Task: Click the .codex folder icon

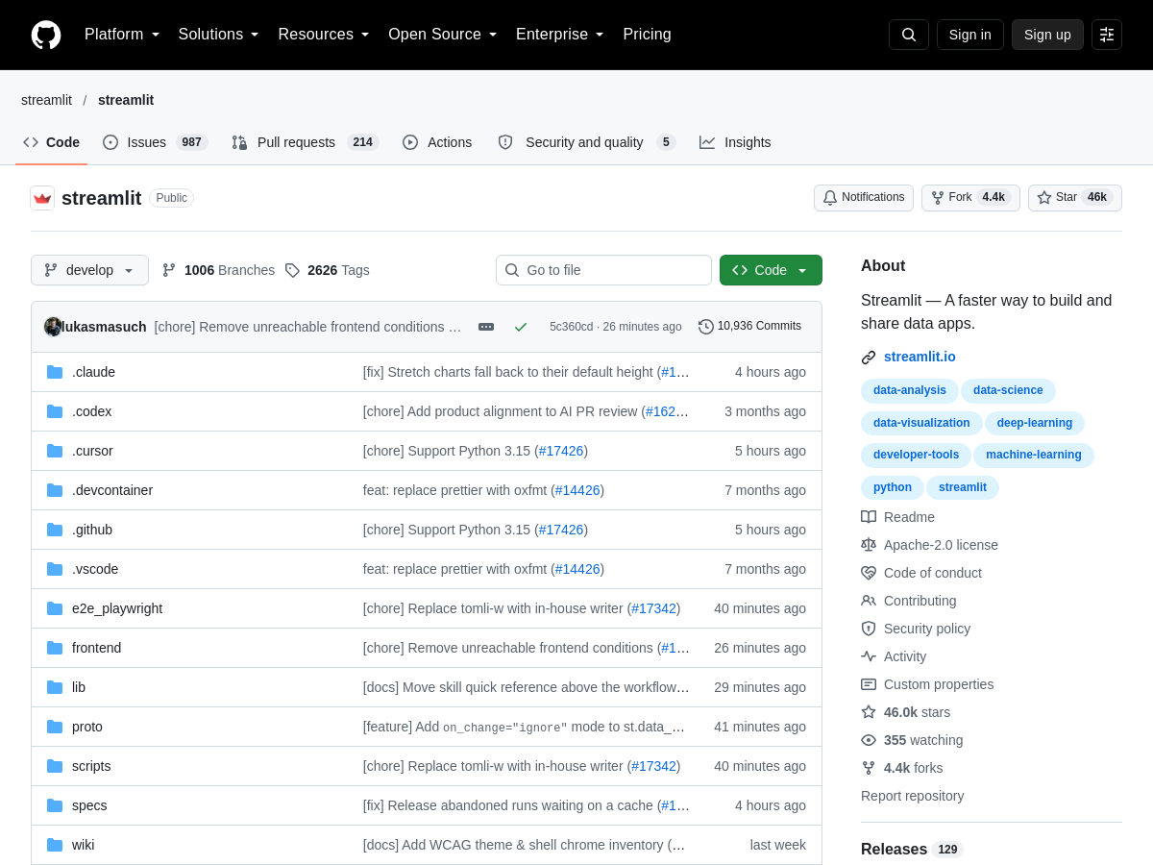Action: [55, 411]
